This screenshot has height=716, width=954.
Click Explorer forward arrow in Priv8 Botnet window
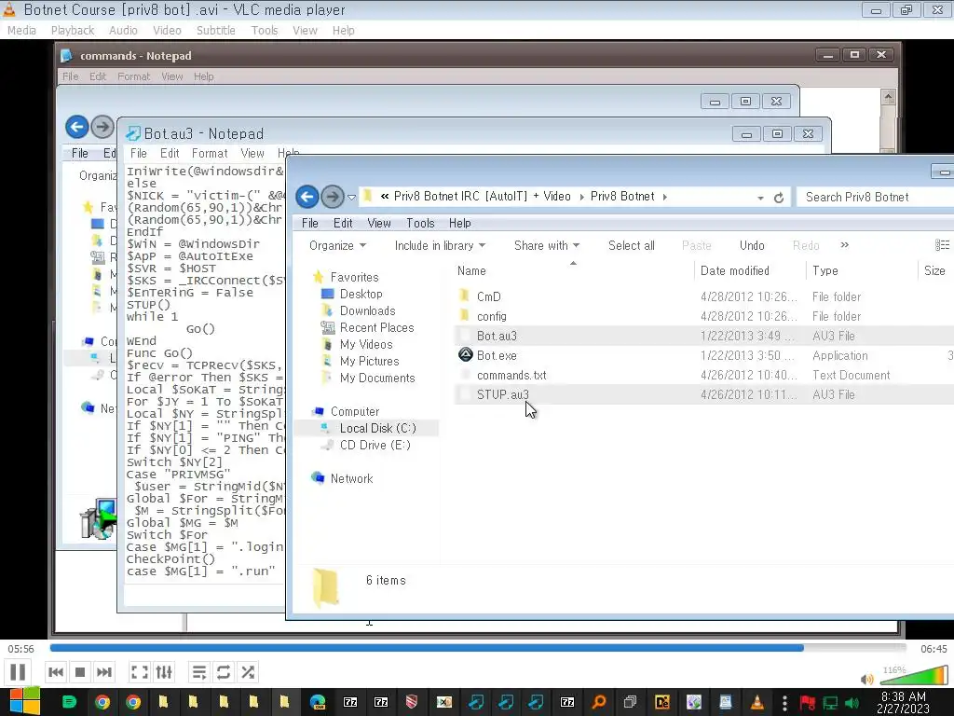(x=333, y=197)
